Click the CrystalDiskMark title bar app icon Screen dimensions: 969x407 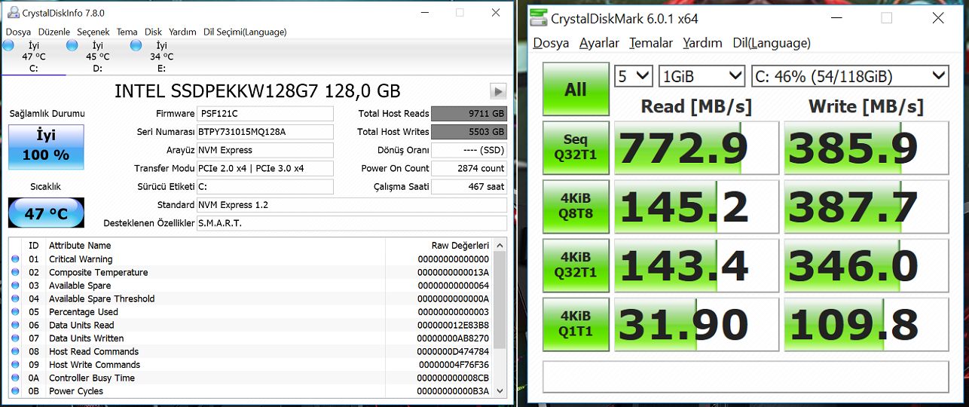click(x=539, y=18)
